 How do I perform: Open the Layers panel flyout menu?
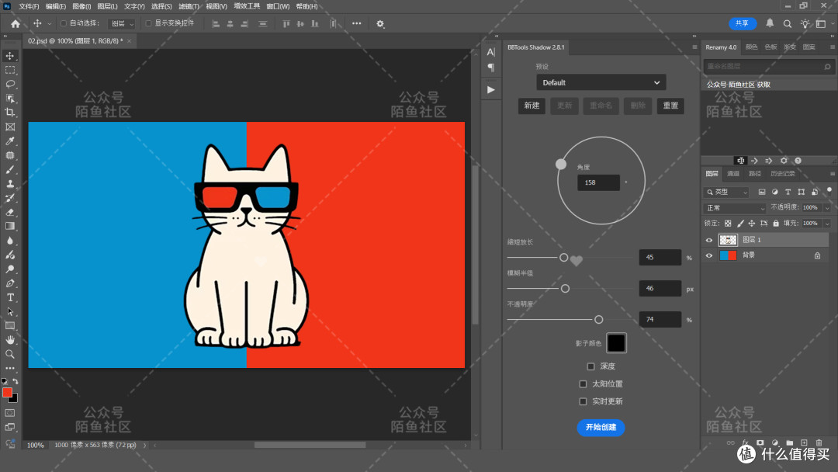tap(832, 174)
